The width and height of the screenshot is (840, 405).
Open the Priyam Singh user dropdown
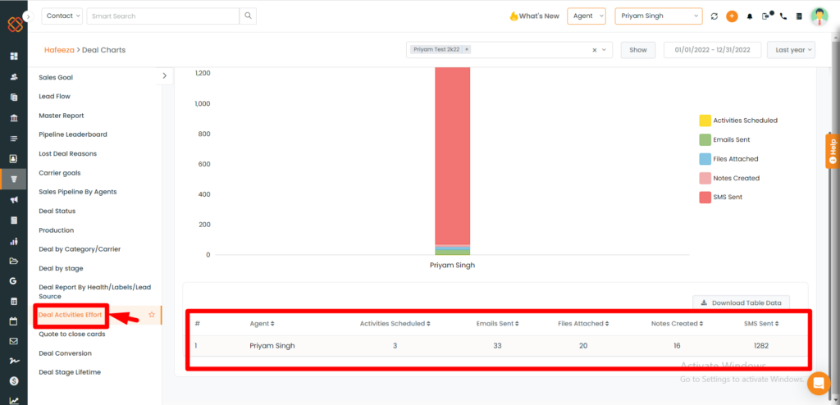(659, 16)
